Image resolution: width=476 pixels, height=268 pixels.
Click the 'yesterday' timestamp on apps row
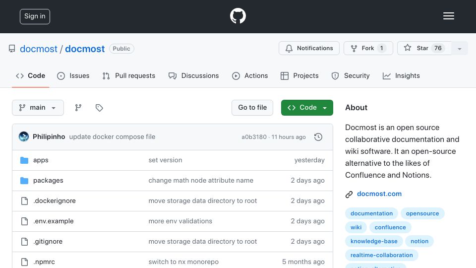point(309,160)
